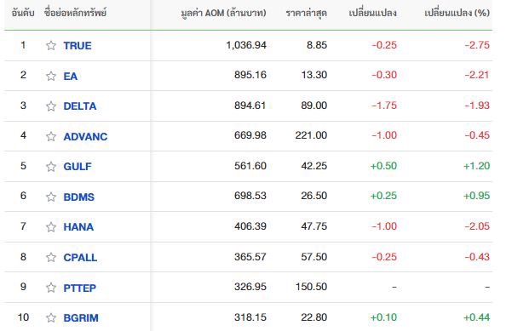Sort by มูลค่า AOM (ล้านบาท) column header
This screenshot has width=506, height=331.
click(223, 14)
